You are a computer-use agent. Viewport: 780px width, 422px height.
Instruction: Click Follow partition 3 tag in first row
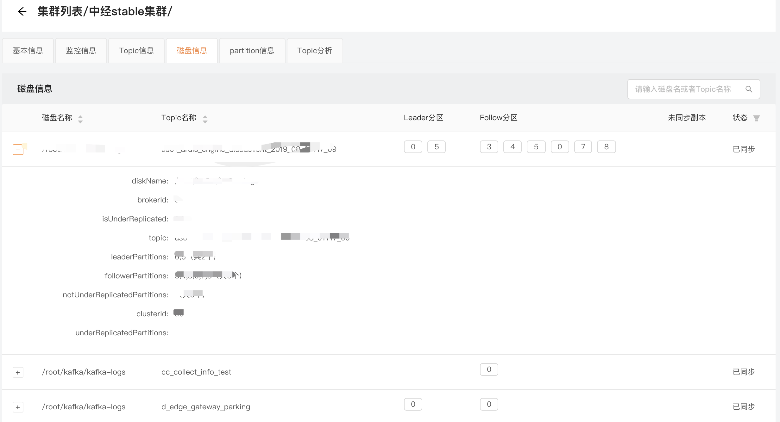489,147
